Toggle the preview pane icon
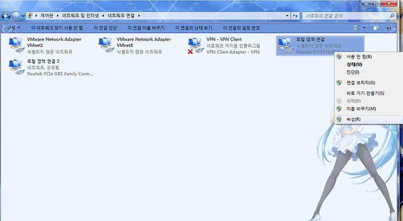Viewport: 403px width, 221px height. tap(376, 28)
